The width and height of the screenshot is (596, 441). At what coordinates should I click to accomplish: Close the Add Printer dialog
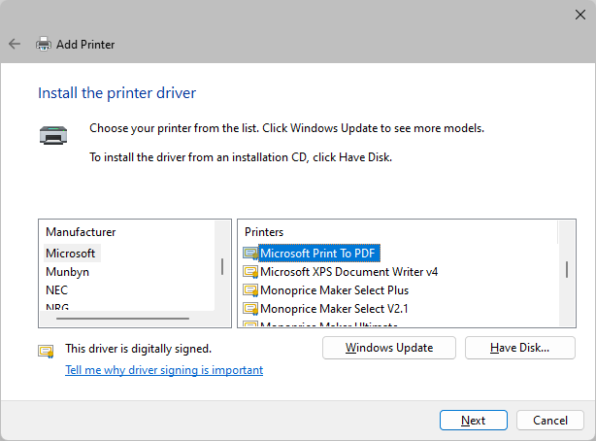click(580, 15)
